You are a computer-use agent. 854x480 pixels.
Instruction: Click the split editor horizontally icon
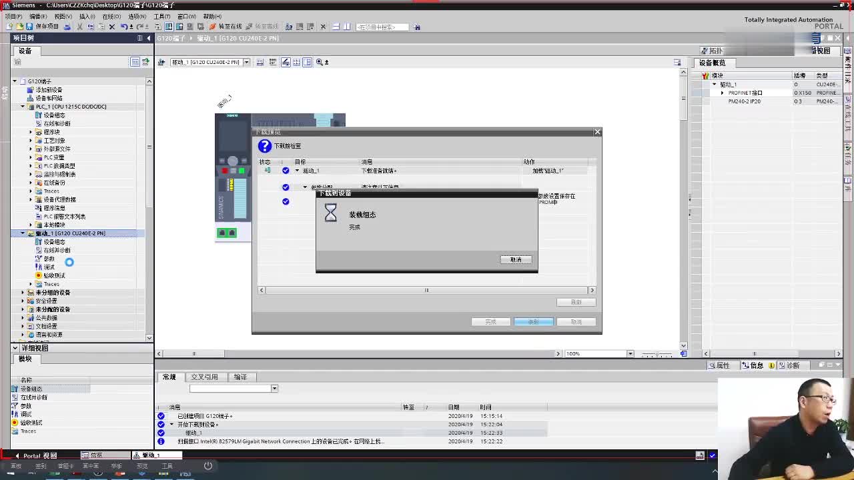tap(336, 27)
